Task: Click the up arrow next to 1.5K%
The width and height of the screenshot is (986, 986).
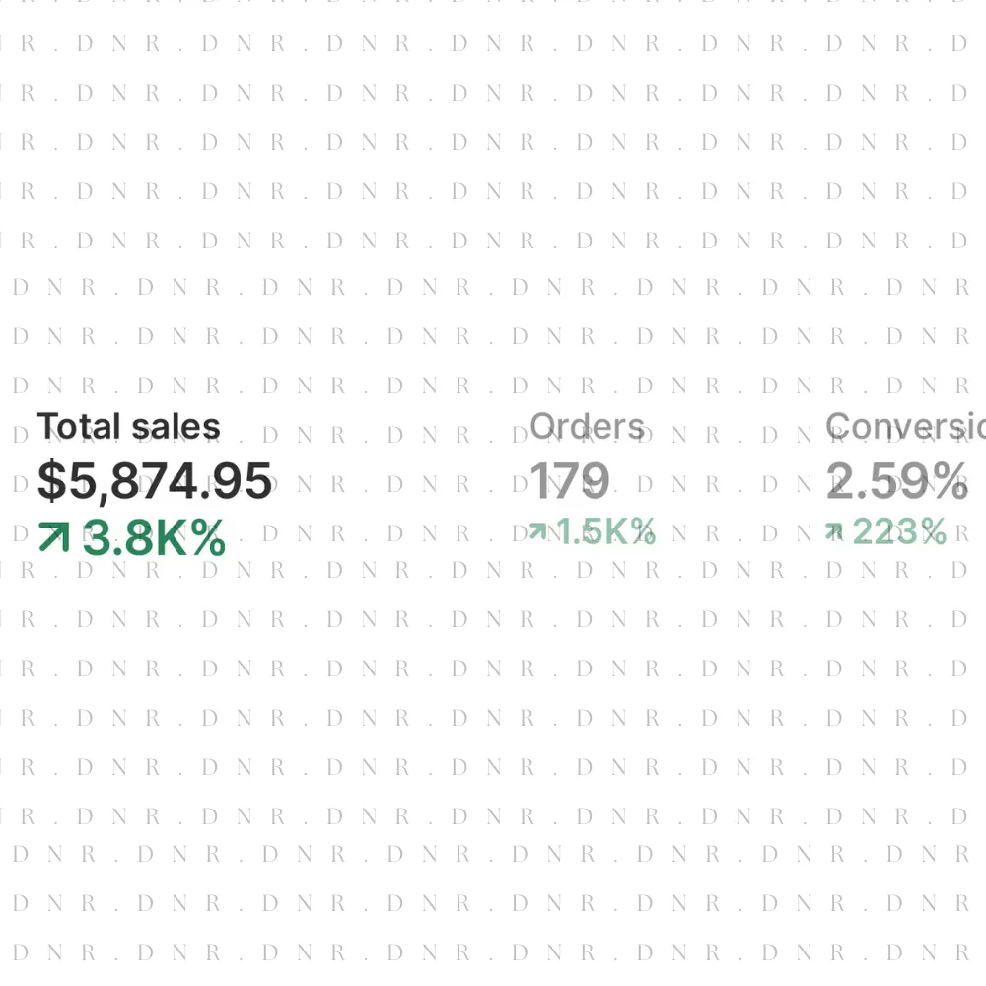Action: (537, 532)
